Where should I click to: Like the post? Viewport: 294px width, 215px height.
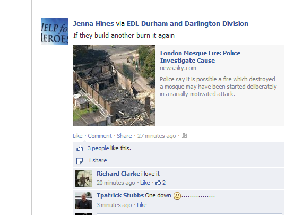click(x=77, y=136)
